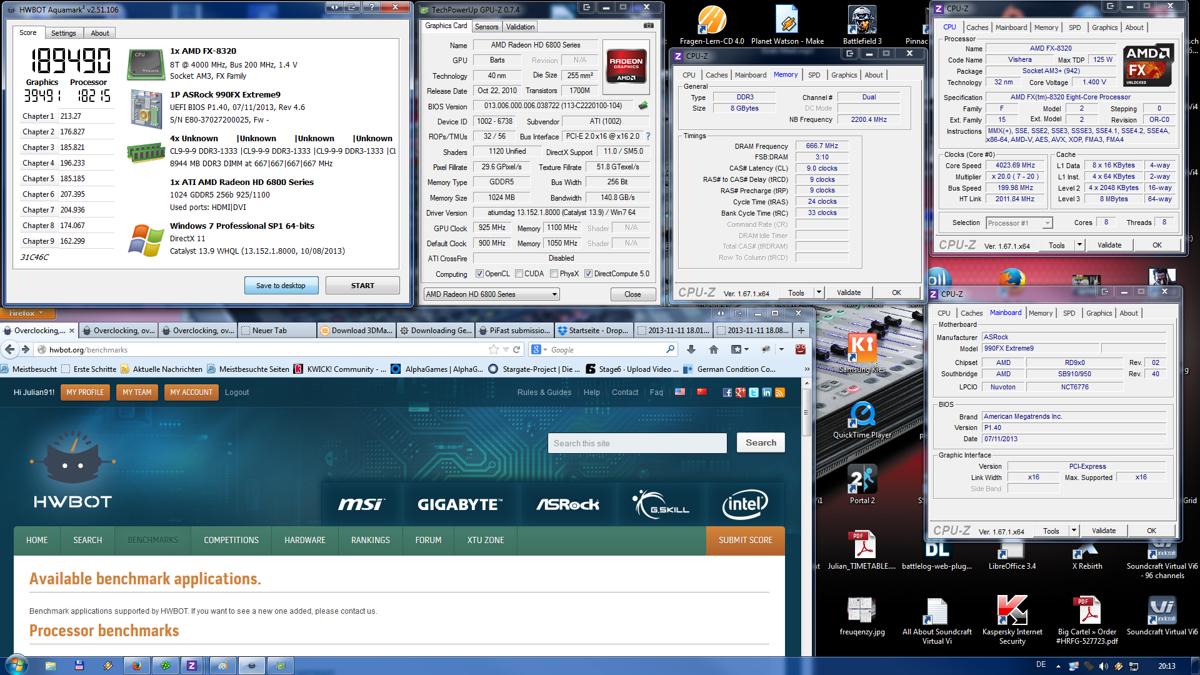Click the Firefox icon in the Windows taskbar
1200x675 pixels.
click(136, 666)
